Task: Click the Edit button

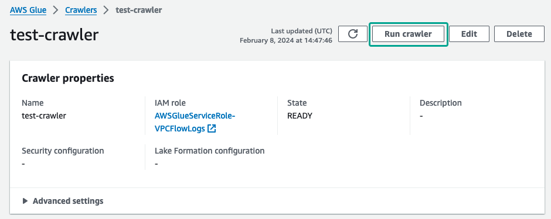Action: click(469, 34)
